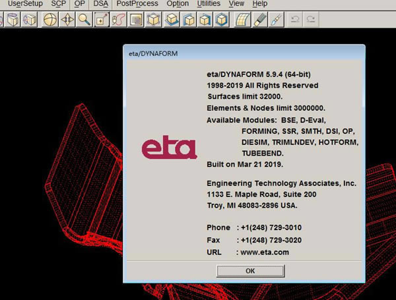
Task: Click the Undo arrow in toolbar
Action: click(295, 19)
